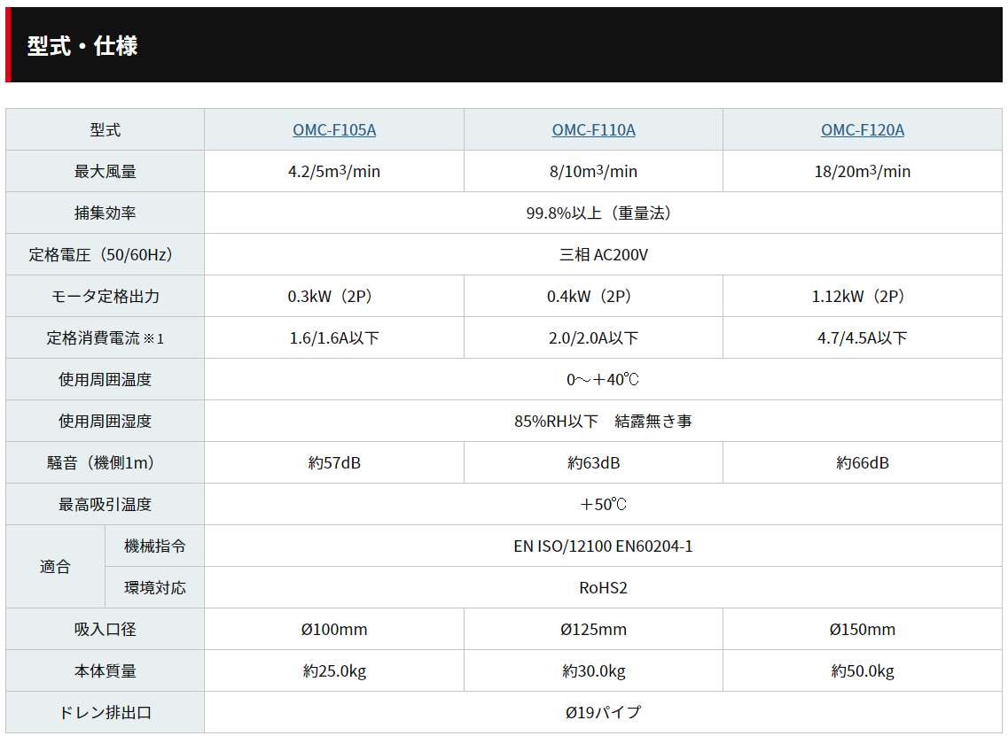The width and height of the screenshot is (1008, 736).
Task: Open the OMC-F105A model link
Action: point(334,129)
